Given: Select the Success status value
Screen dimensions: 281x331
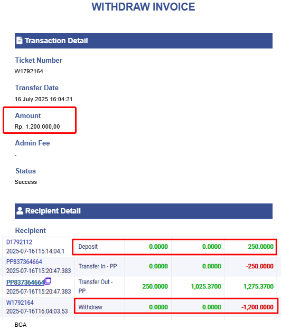Looking at the screenshot, I should click(x=25, y=182).
